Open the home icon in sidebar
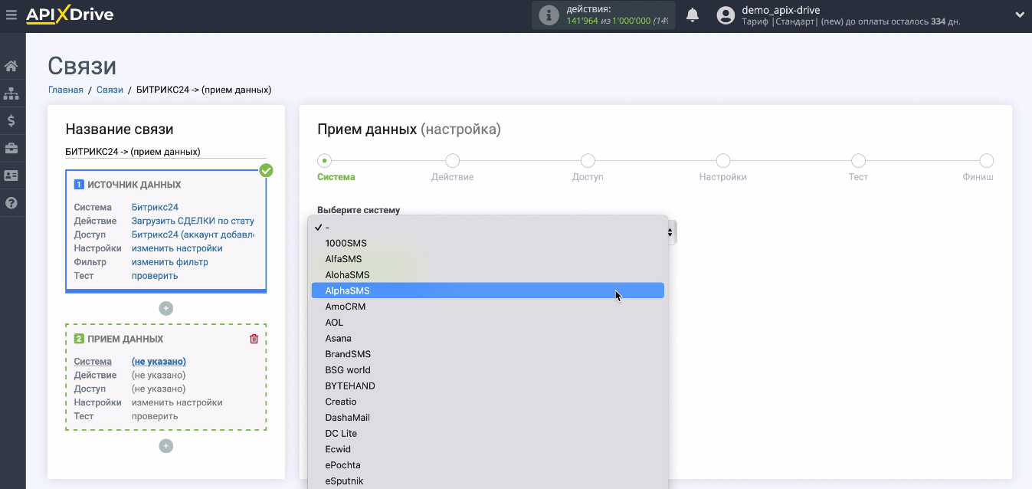The image size is (1032, 489). 11,66
